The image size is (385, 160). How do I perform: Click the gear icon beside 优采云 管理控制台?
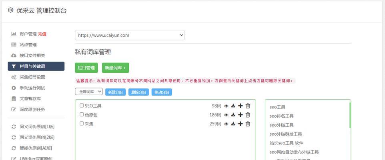[x=10, y=10]
